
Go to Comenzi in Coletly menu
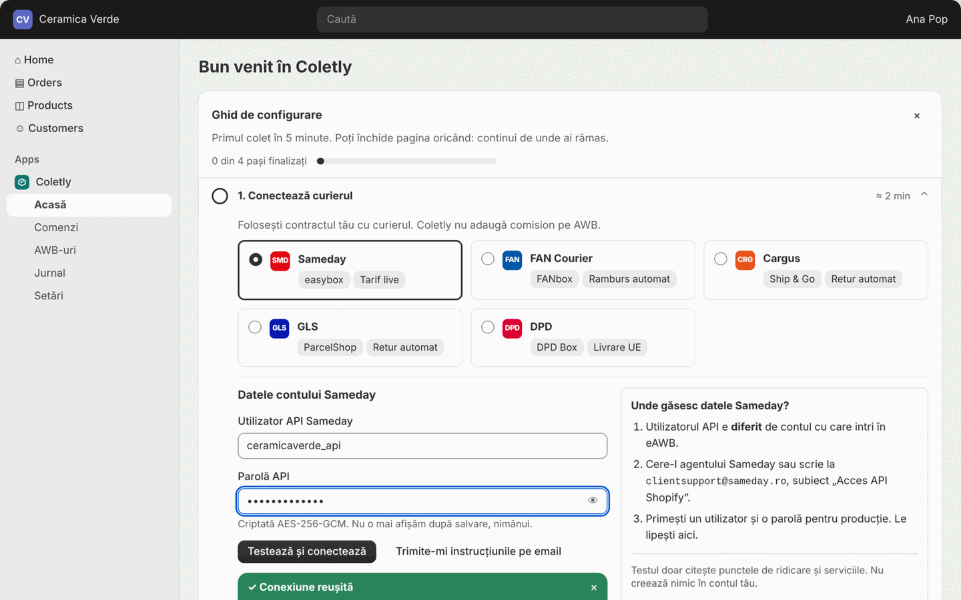tap(89, 227)
